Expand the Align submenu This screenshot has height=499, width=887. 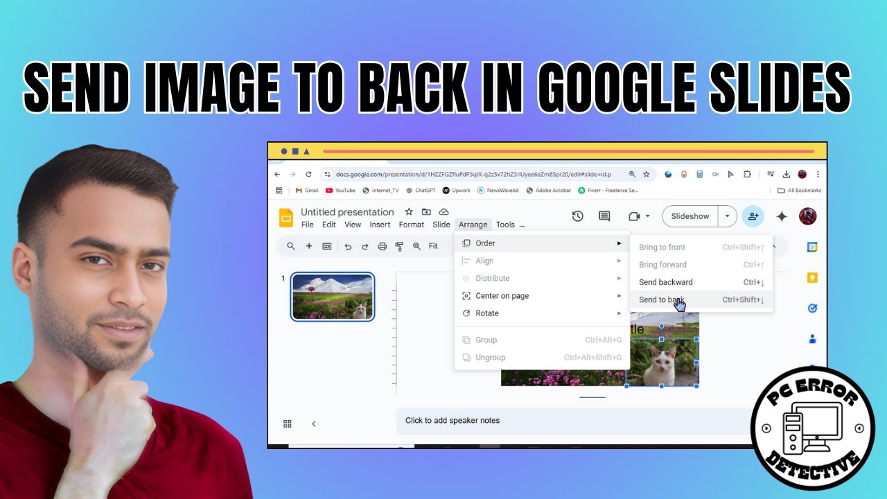[x=542, y=261]
